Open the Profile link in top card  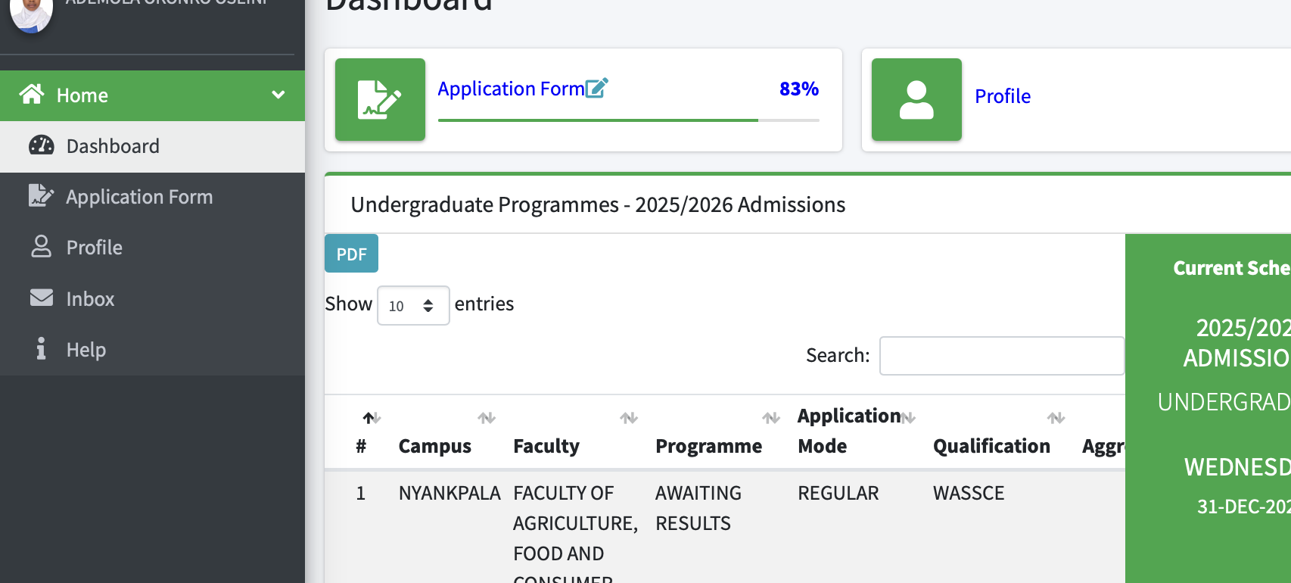[x=1002, y=96]
